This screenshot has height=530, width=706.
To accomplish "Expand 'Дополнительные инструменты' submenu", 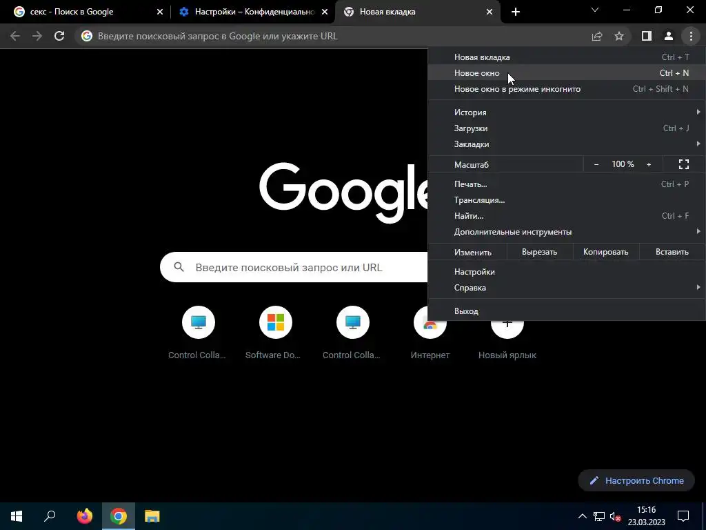I will (567, 232).
